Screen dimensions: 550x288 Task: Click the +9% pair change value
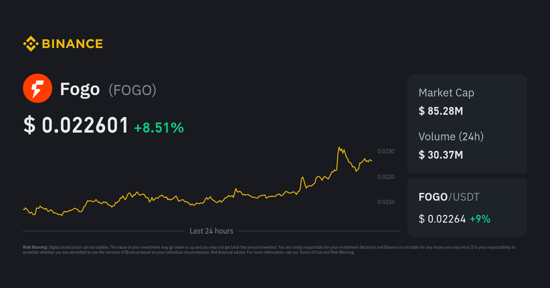click(x=480, y=219)
